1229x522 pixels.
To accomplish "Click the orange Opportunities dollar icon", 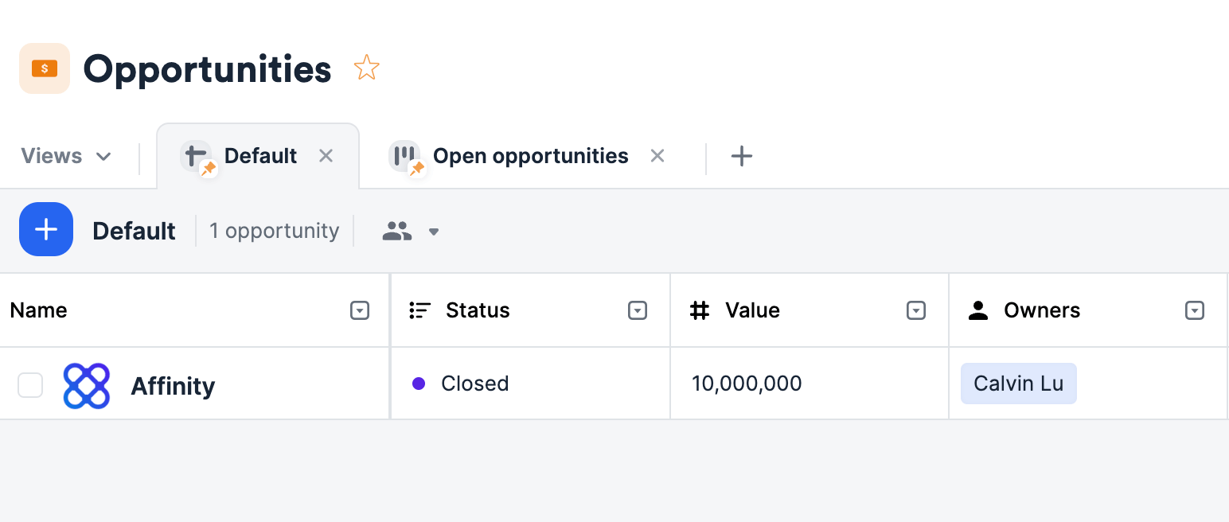I will [45, 68].
